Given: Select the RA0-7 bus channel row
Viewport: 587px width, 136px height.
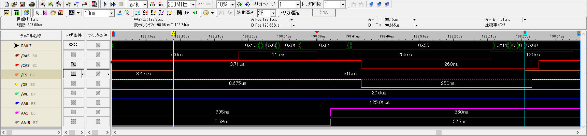Looking at the screenshot, I should 31,45.
